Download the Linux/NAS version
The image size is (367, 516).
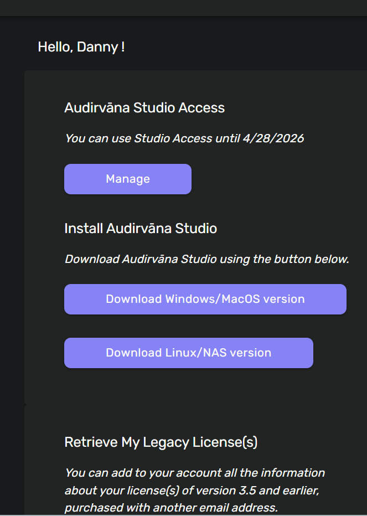pyautogui.click(x=189, y=353)
